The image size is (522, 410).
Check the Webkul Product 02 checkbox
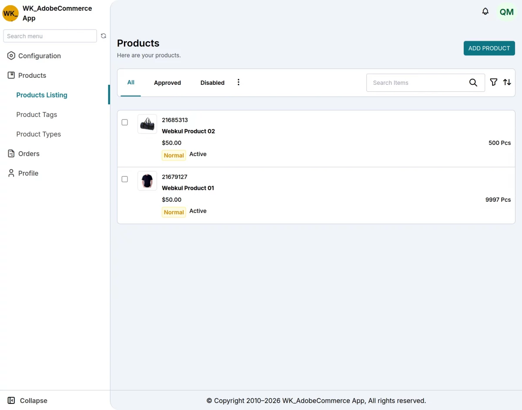tap(125, 123)
